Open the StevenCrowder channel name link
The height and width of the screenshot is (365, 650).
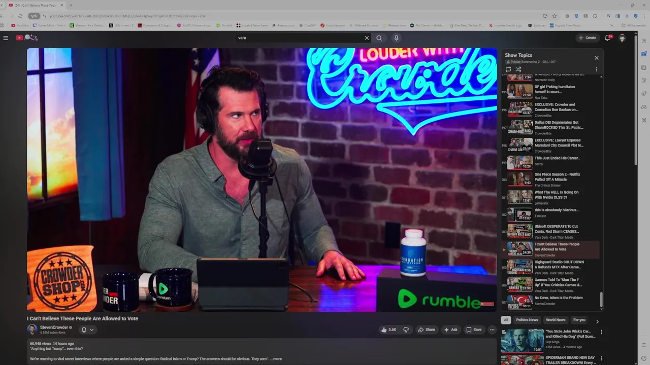pyautogui.click(x=54, y=327)
